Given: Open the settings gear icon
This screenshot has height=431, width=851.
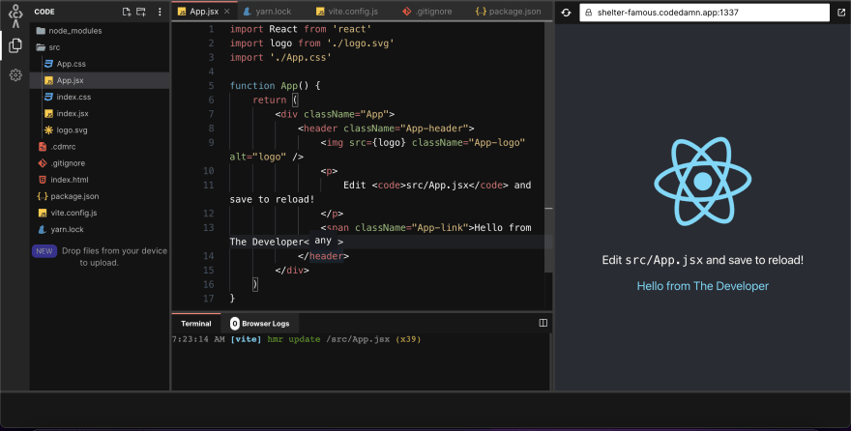Looking at the screenshot, I should pyautogui.click(x=15, y=74).
